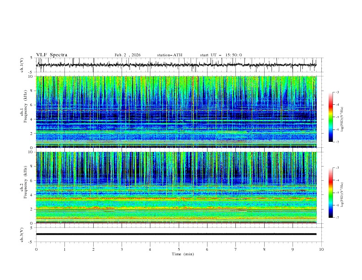Click the black ch.3 signal trace bar
The width and height of the screenshot is (362, 280).
point(176,234)
